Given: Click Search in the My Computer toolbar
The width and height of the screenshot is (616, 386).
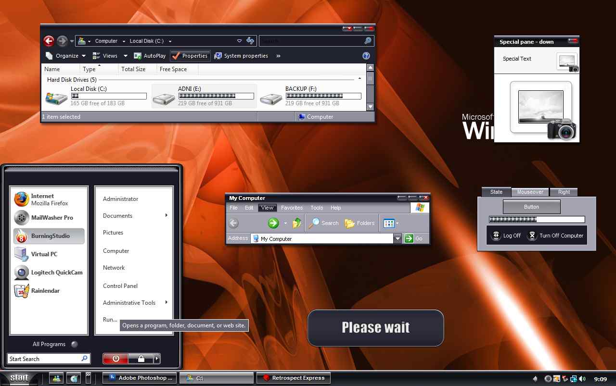Looking at the screenshot, I should (324, 223).
